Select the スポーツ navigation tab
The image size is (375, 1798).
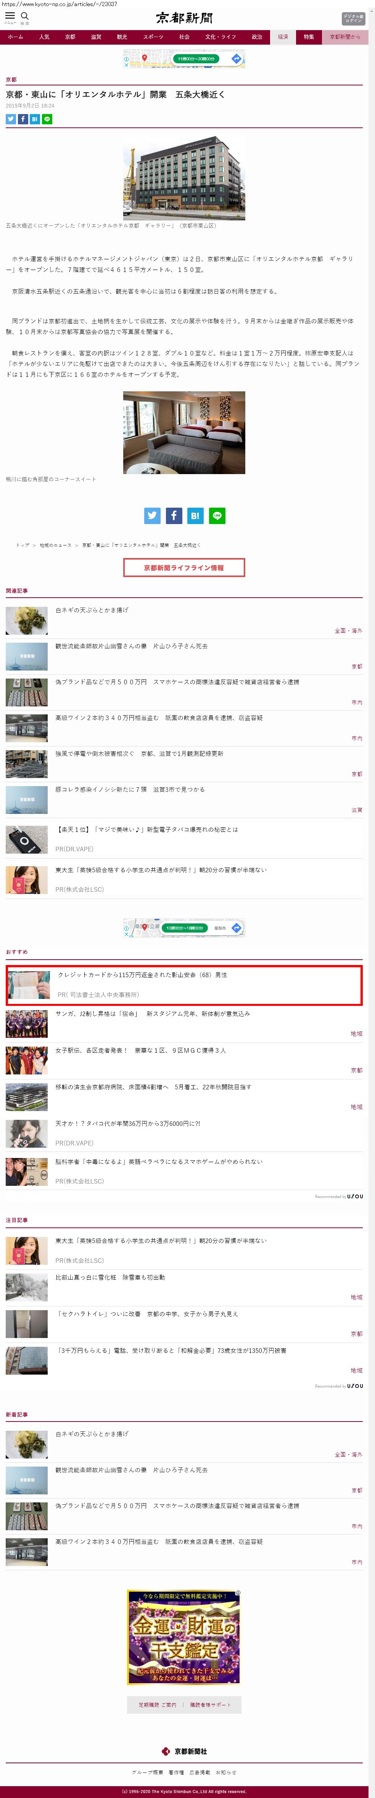click(153, 37)
